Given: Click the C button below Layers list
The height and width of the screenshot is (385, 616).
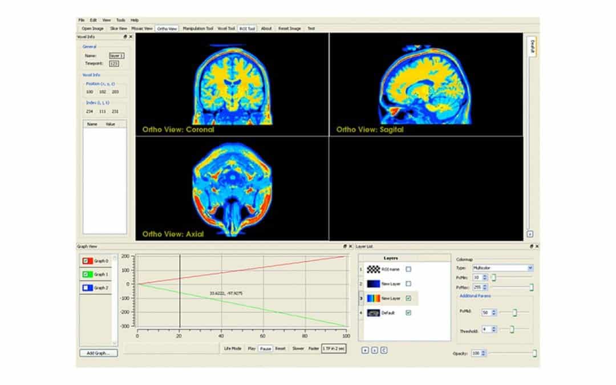Looking at the screenshot, I should (x=384, y=350).
